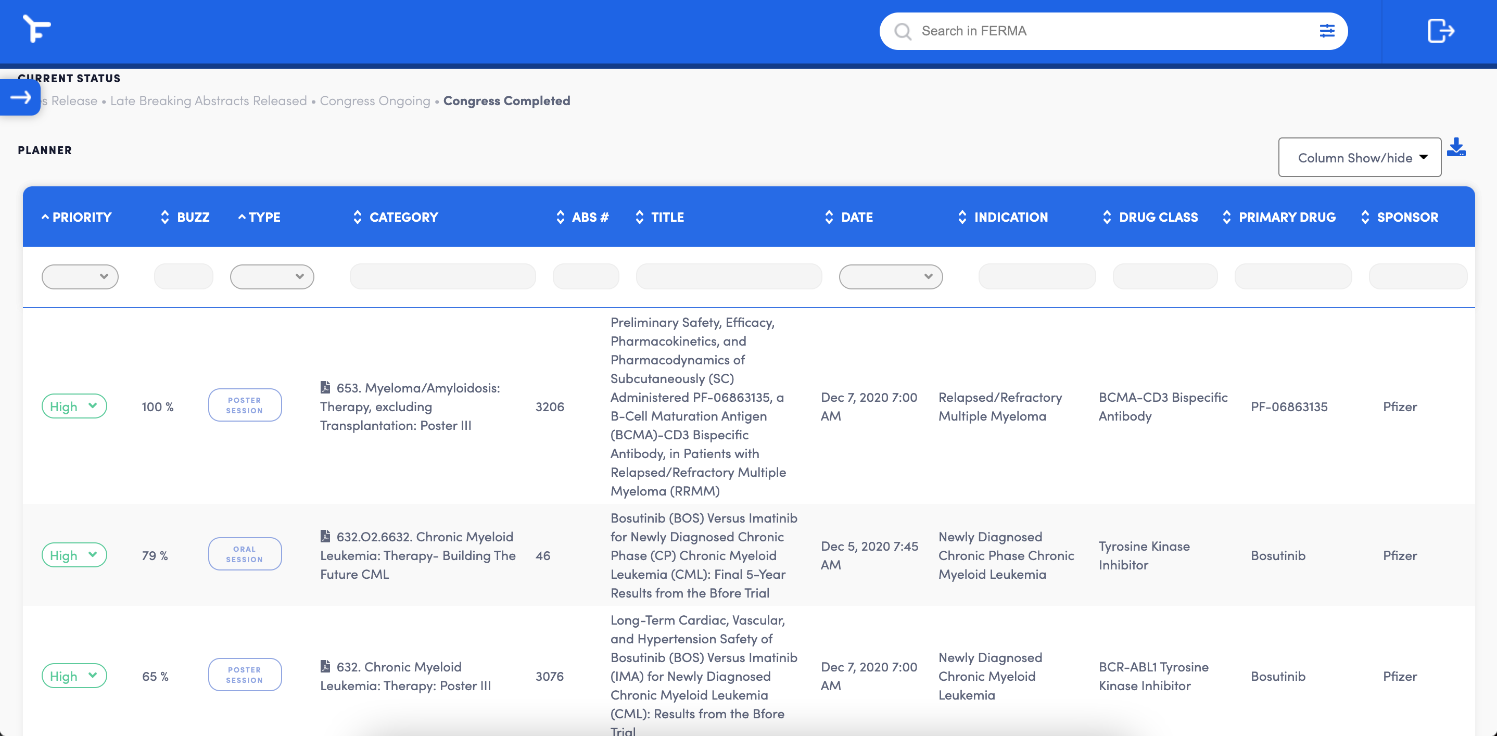1497x736 pixels.
Task: Open Date filter dropdown
Action: [890, 276]
